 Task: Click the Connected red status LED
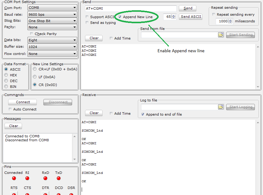pos(14,178)
